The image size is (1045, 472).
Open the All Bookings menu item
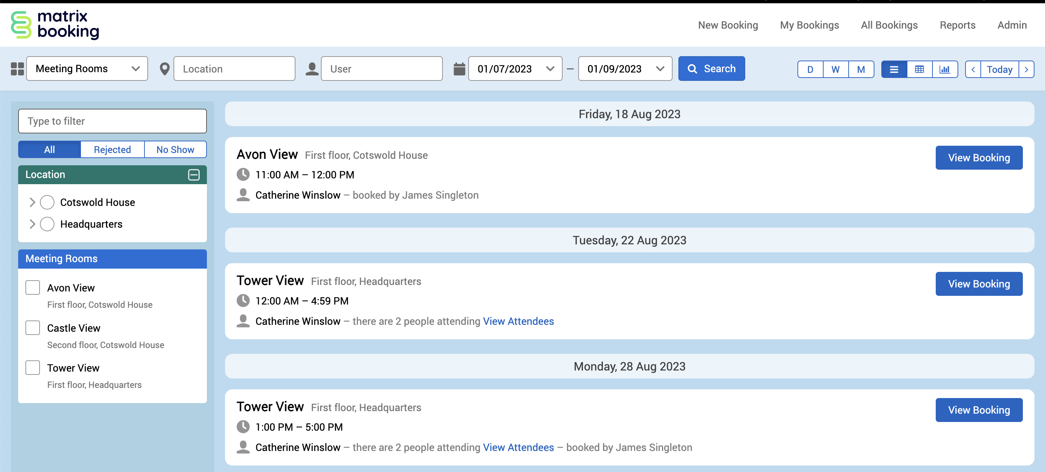[889, 25]
